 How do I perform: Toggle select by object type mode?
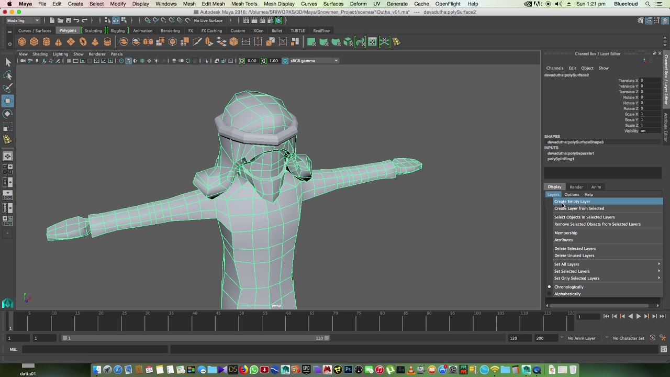coord(116,20)
